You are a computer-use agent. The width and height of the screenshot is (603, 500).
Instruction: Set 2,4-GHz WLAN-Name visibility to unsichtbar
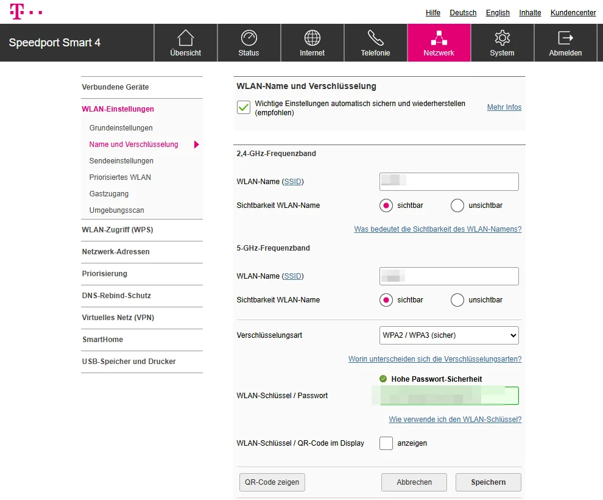(457, 205)
